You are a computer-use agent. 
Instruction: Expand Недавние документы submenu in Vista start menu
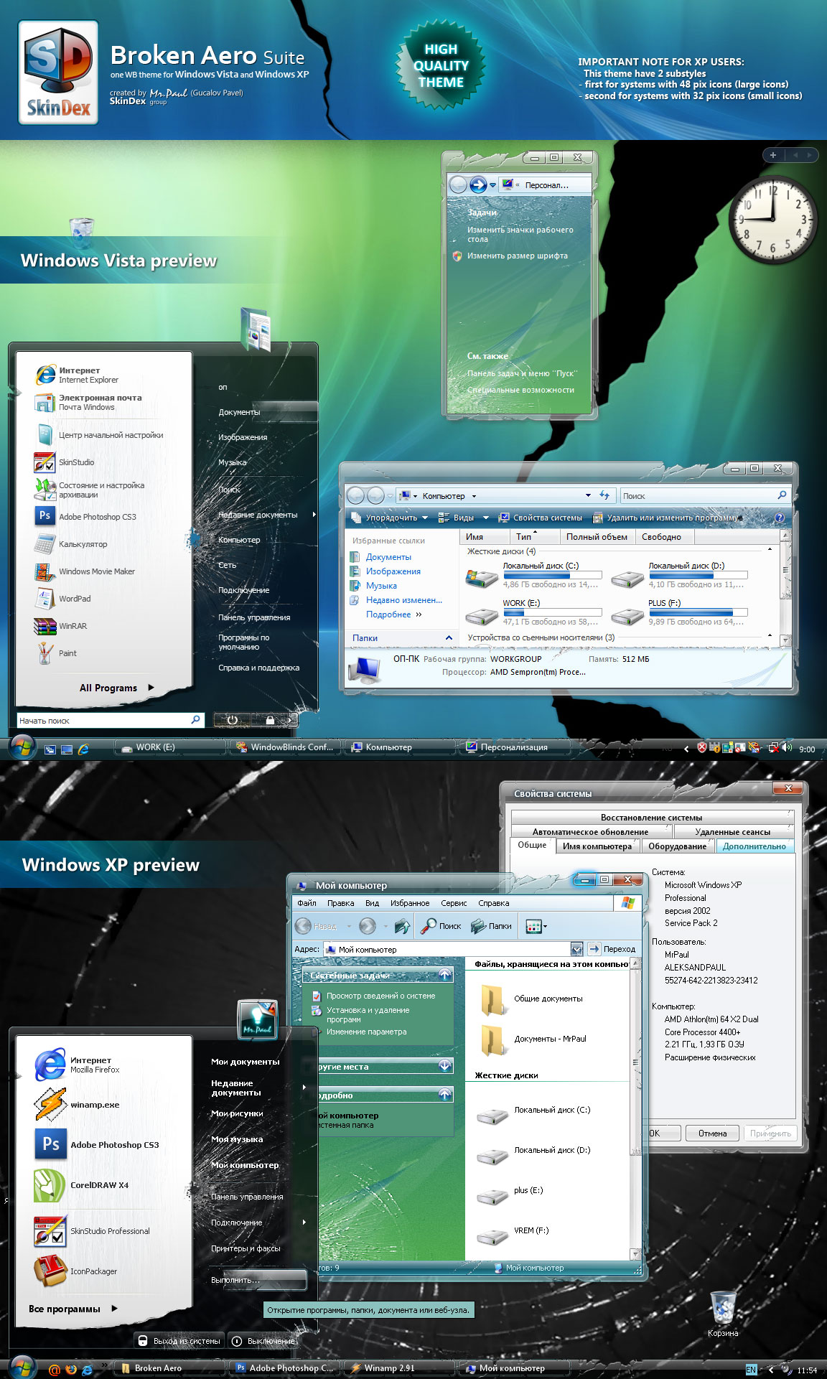coord(267,515)
